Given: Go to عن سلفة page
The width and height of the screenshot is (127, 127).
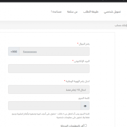Looking at the screenshot, I should coord(72,12).
